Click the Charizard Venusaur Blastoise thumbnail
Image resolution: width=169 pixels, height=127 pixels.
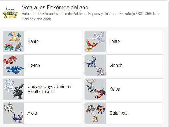[14, 41]
